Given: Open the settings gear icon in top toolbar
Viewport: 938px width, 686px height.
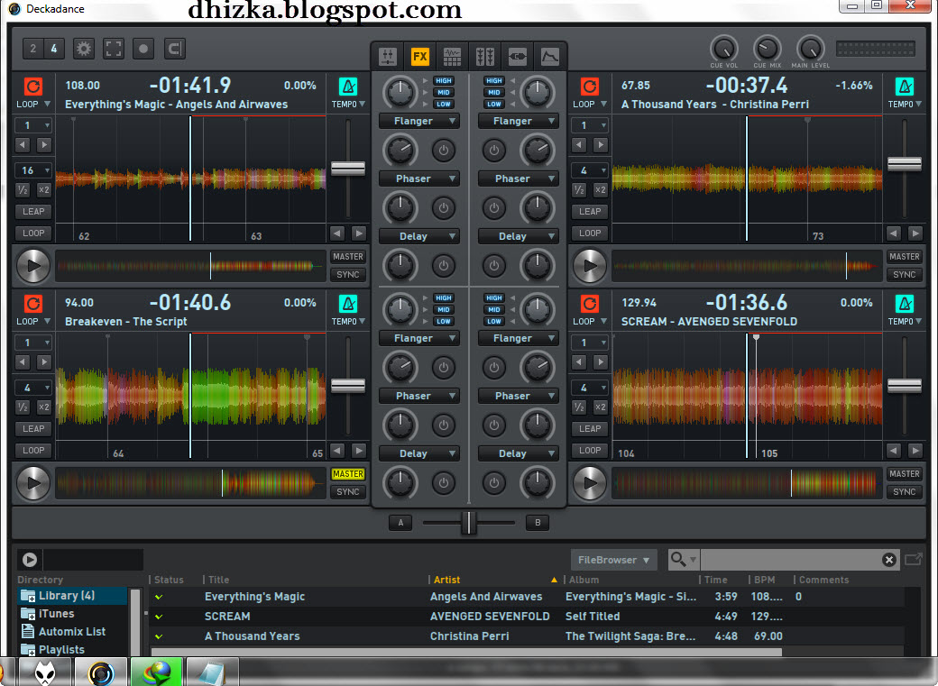Looking at the screenshot, I should coord(84,49).
